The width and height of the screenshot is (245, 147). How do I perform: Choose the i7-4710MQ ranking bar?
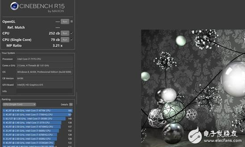pos(38,127)
